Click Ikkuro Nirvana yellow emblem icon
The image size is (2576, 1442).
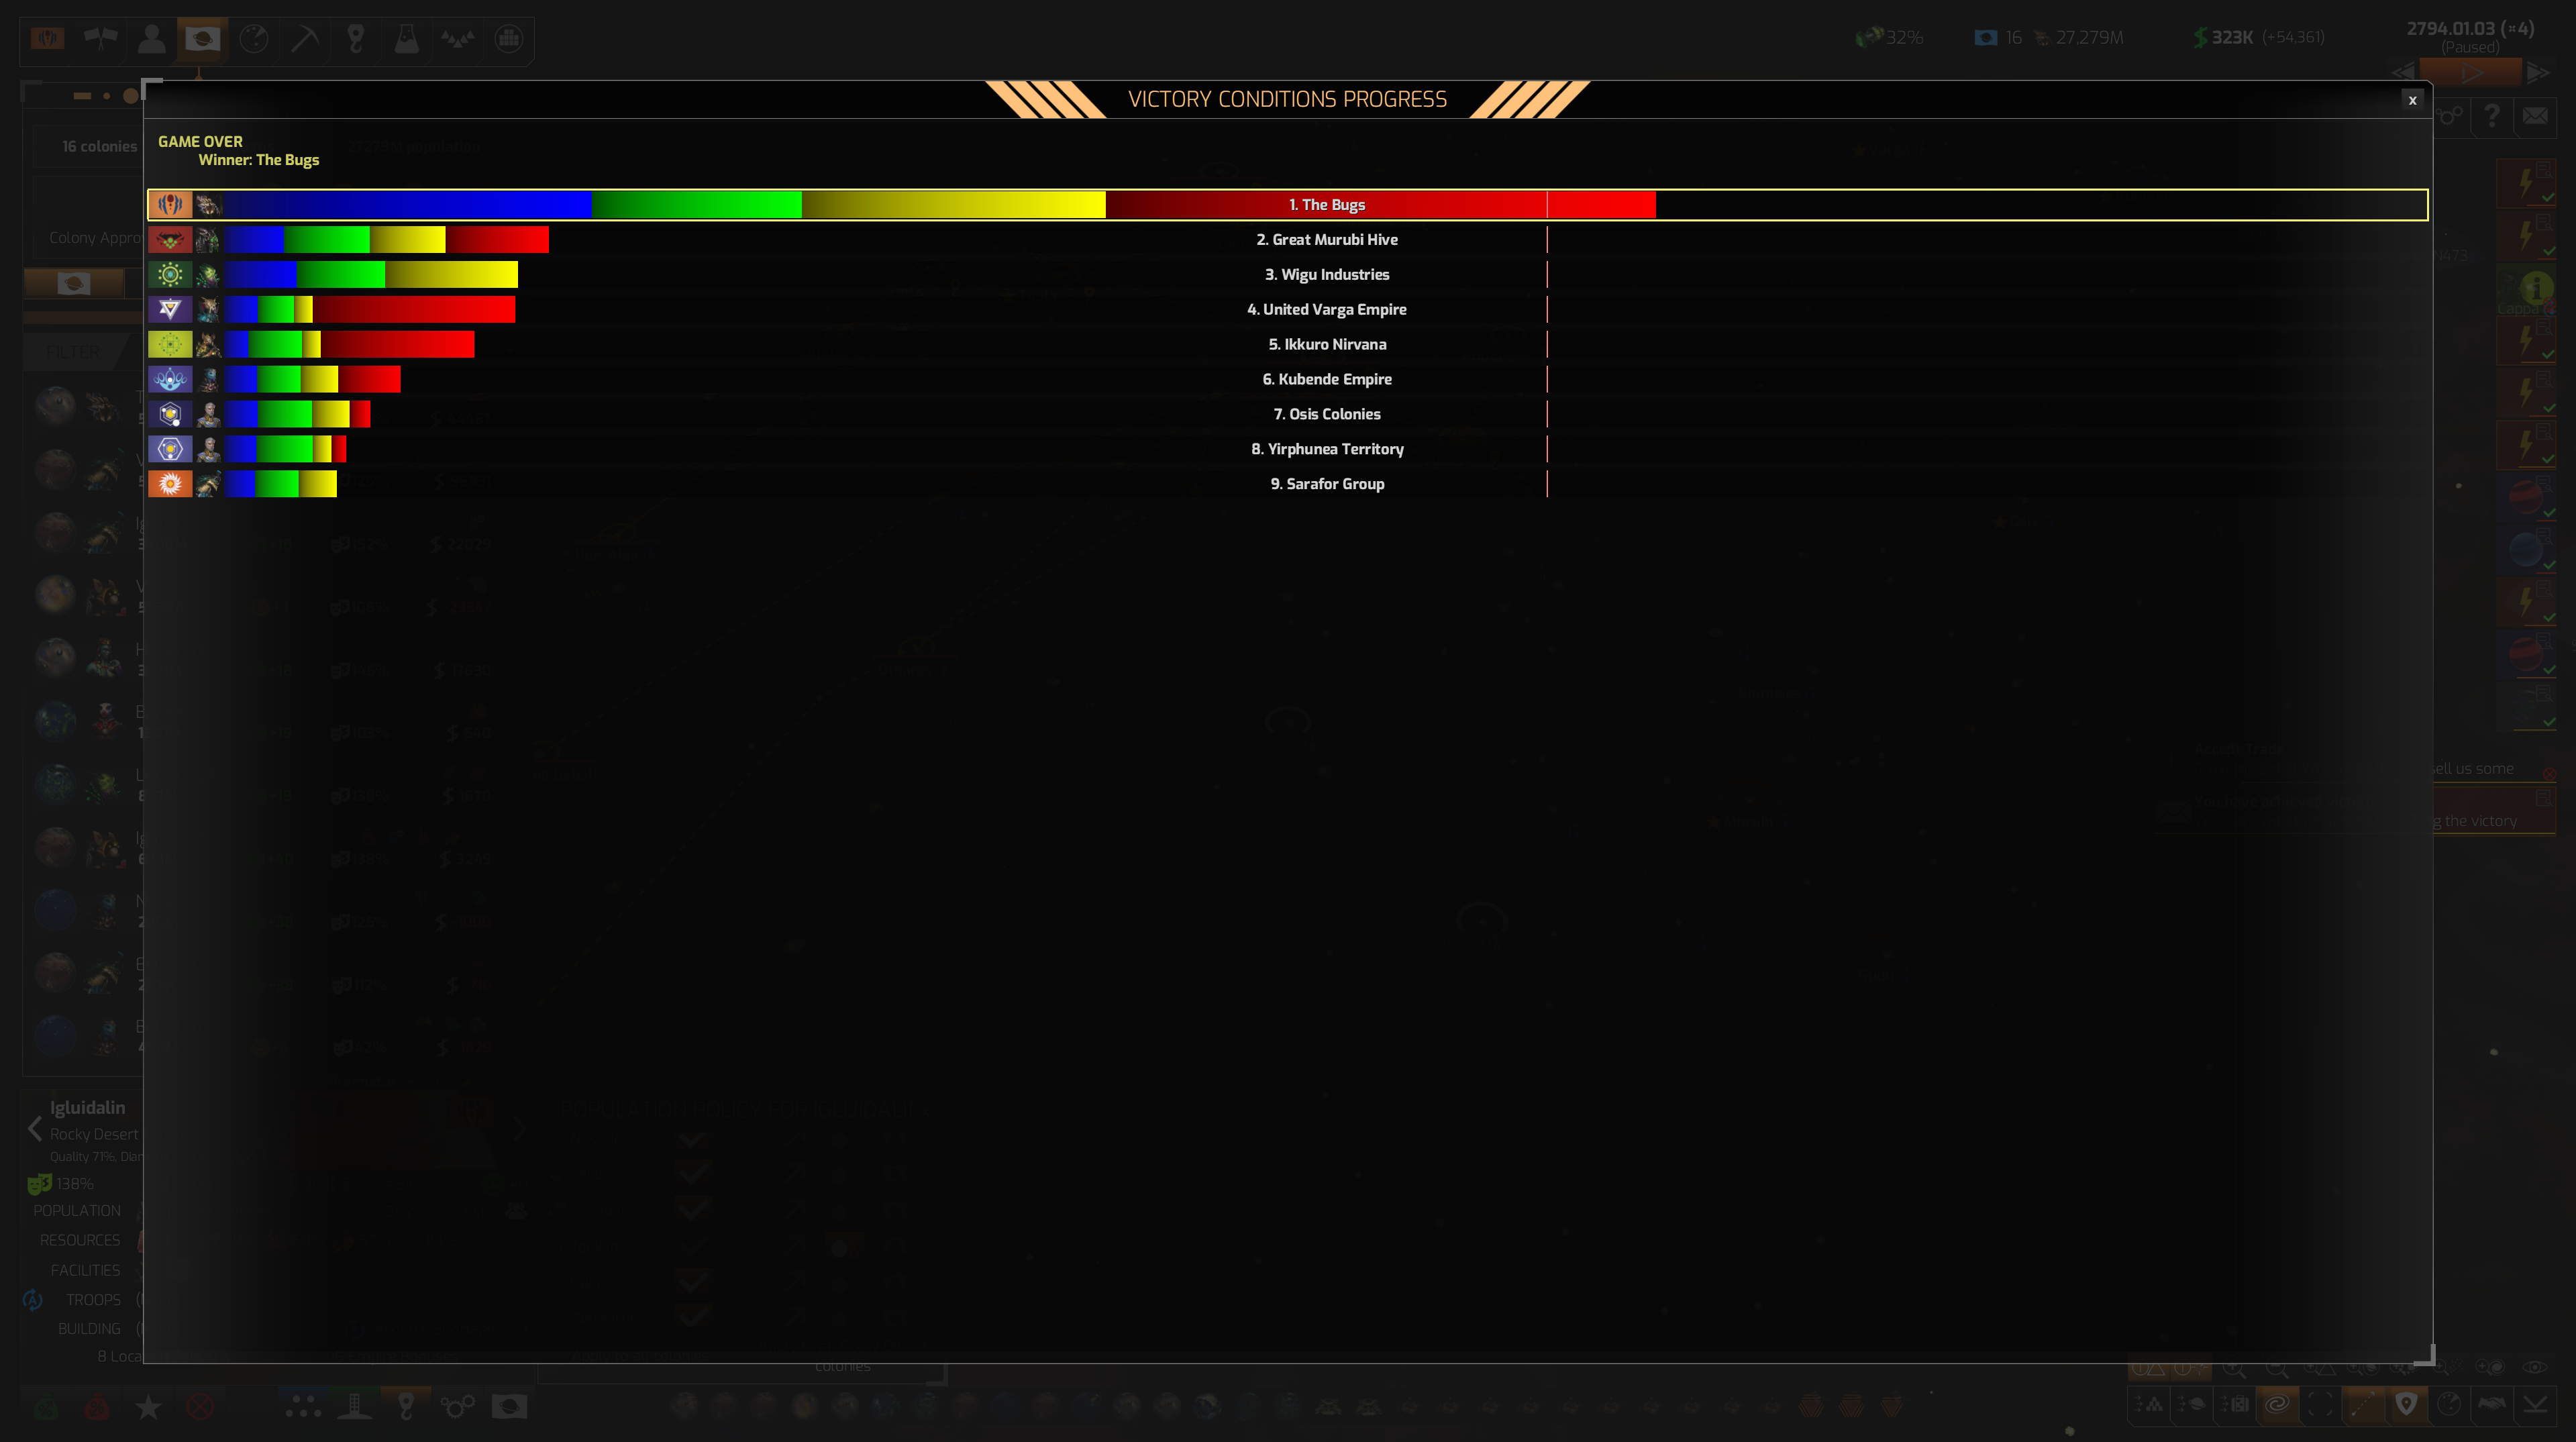[170, 344]
